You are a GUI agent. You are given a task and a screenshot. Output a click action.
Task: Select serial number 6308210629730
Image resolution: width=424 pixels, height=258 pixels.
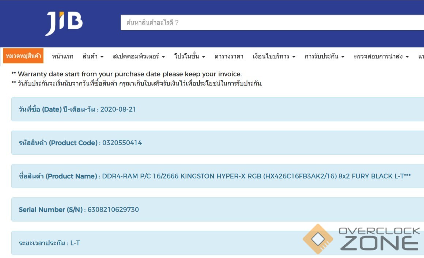coord(113,210)
